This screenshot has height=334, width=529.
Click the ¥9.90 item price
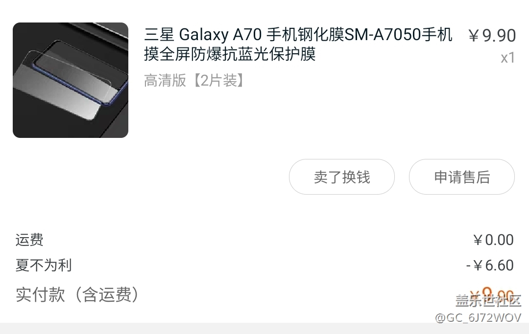(492, 35)
